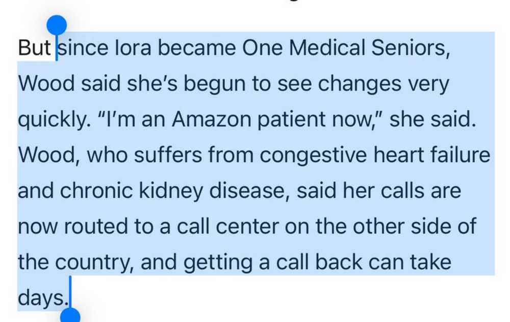Click the unselected word "But"
The width and height of the screenshot is (510, 322).
point(34,48)
